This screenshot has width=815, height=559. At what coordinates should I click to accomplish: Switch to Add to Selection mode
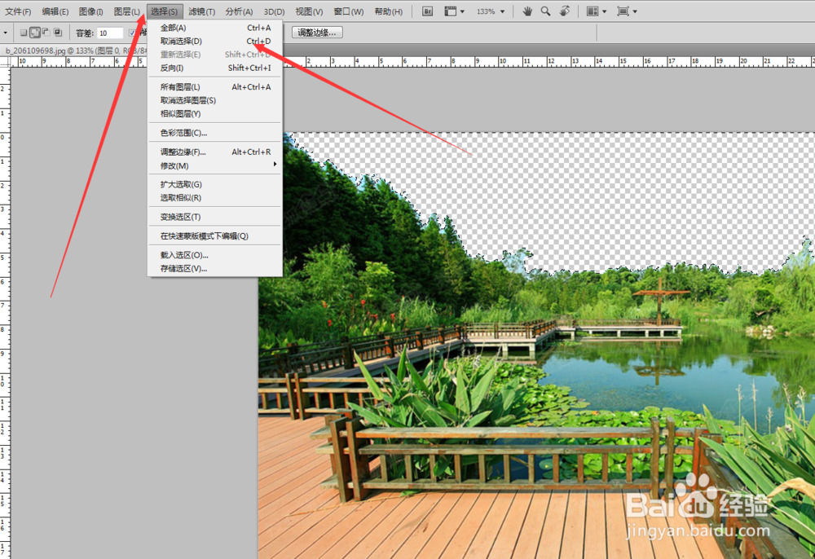34,32
